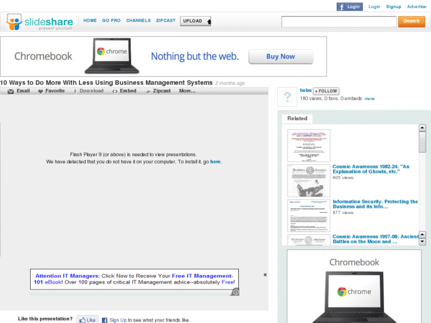This screenshot has width=431, height=323.
Task: Click the Email toolbar label
Action: tap(23, 91)
